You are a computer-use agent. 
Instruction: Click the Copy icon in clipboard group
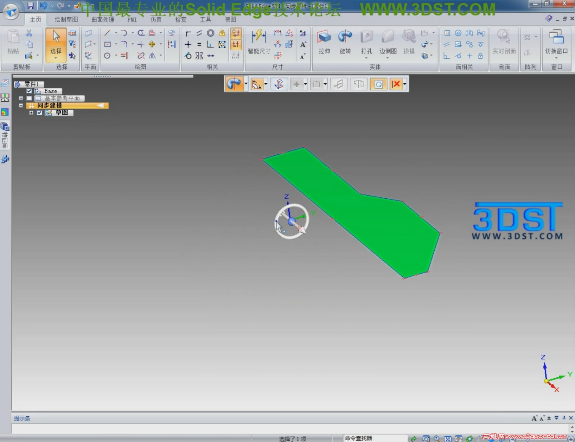(x=29, y=44)
